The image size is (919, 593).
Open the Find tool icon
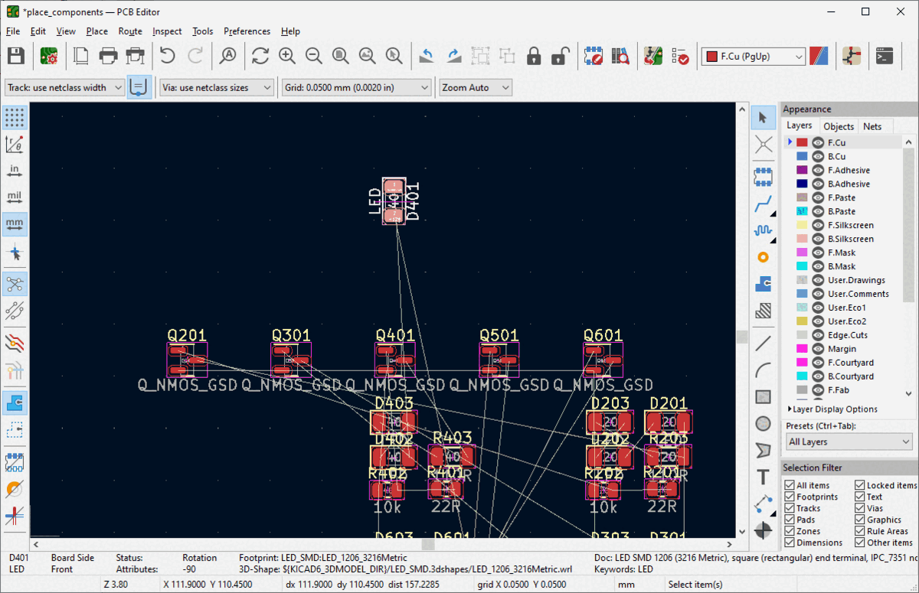pos(227,56)
